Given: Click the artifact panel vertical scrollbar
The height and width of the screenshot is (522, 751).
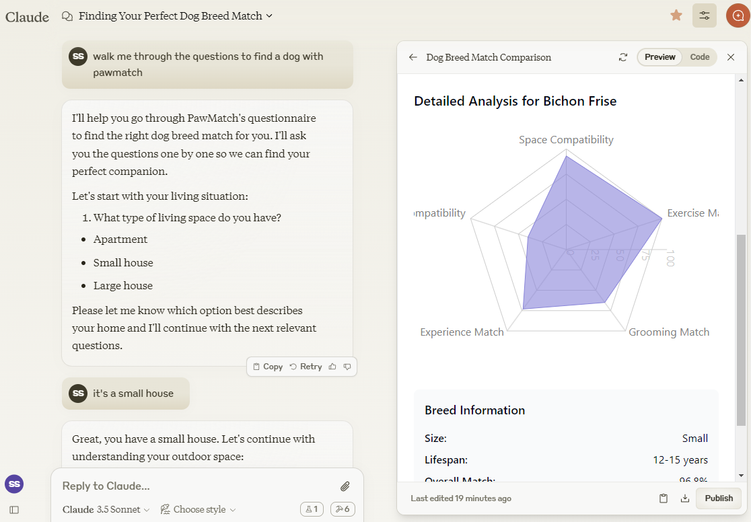Looking at the screenshot, I should click(741, 330).
